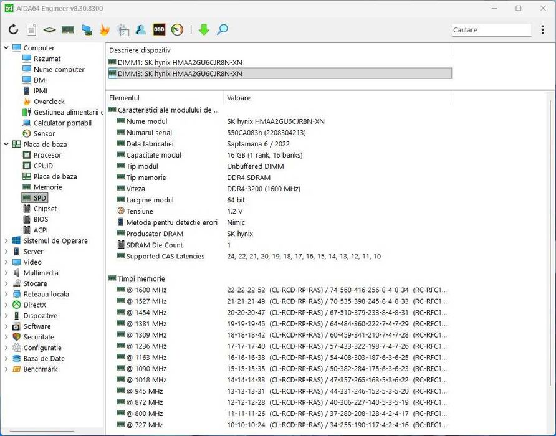The image size is (556, 436).
Task: Click the Elementul column header
Action: [x=165, y=98]
